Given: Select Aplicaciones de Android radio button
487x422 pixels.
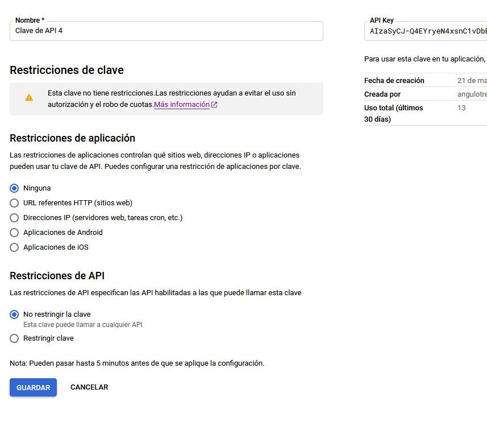Looking at the screenshot, I should (14, 233).
